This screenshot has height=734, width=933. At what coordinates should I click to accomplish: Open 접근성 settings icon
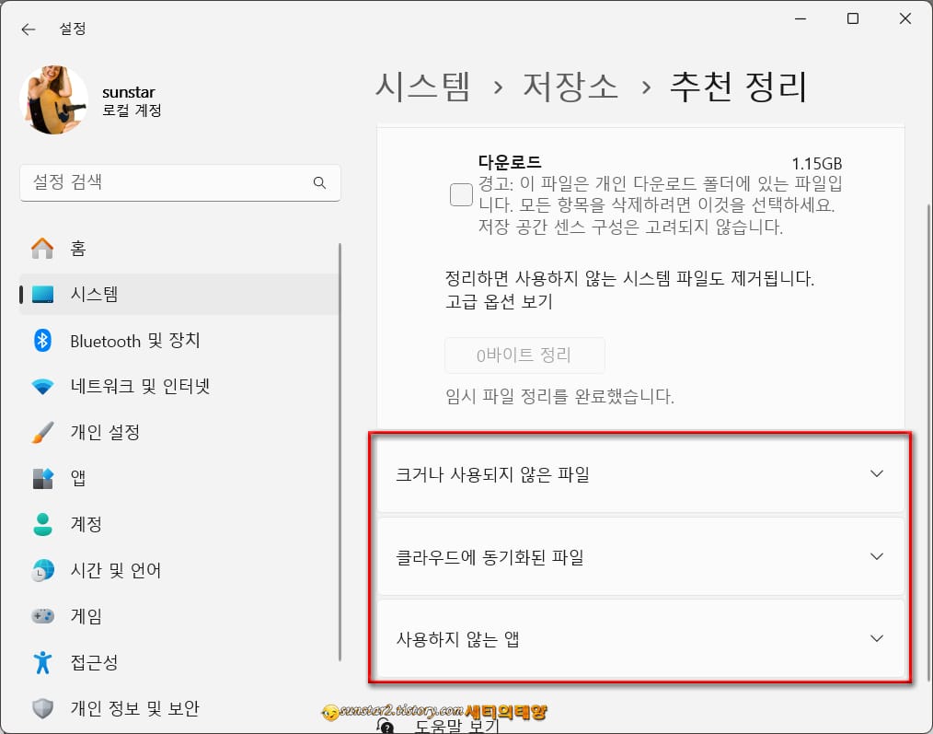tap(40, 661)
